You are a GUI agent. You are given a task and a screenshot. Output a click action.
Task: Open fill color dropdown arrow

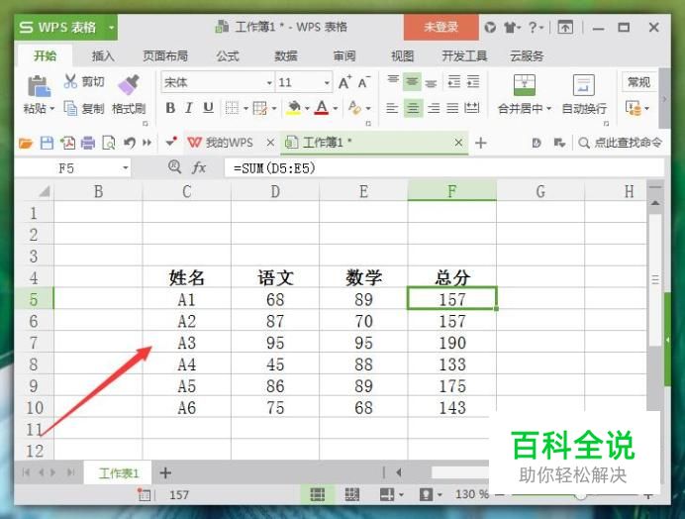(307, 108)
